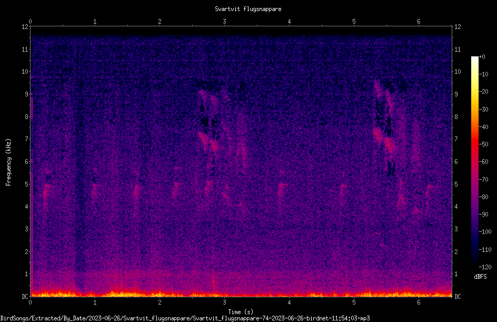Click the '9' tick on the right frequency axis
The width and height of the screenshot is (497, 322).
pos(456,94)
